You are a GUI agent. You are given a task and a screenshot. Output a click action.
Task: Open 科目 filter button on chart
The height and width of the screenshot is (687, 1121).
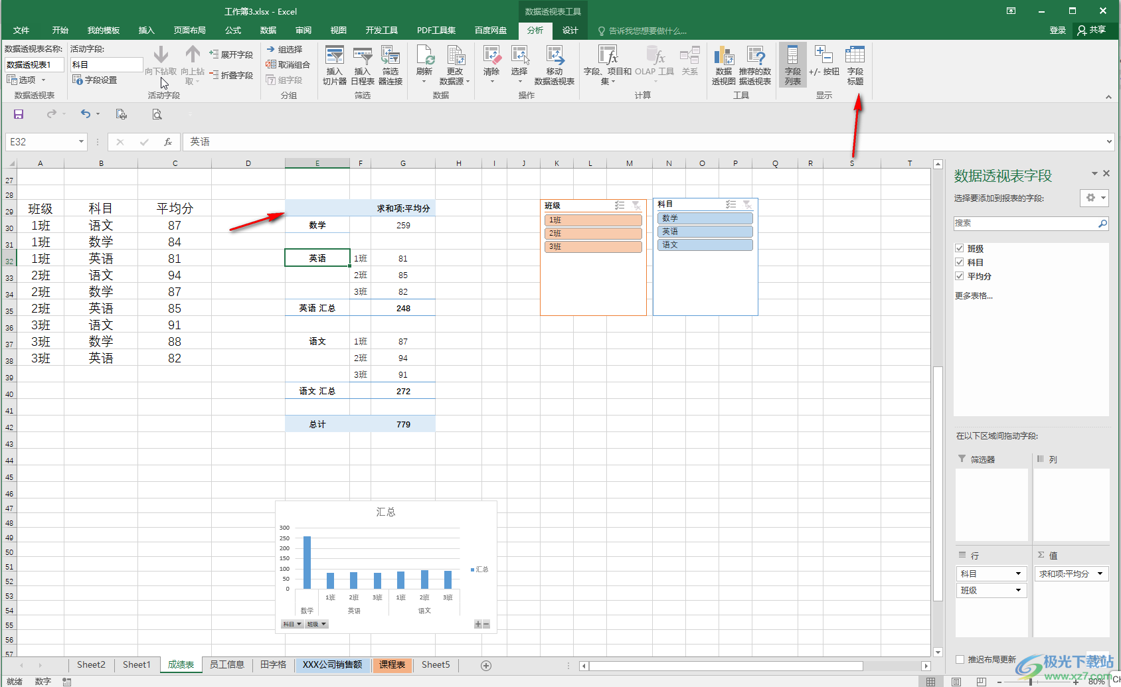[292, 624]
